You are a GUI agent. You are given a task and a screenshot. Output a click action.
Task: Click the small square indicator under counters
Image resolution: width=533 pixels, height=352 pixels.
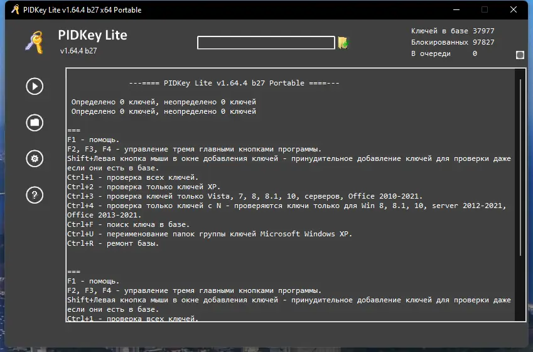pos(520,55)
